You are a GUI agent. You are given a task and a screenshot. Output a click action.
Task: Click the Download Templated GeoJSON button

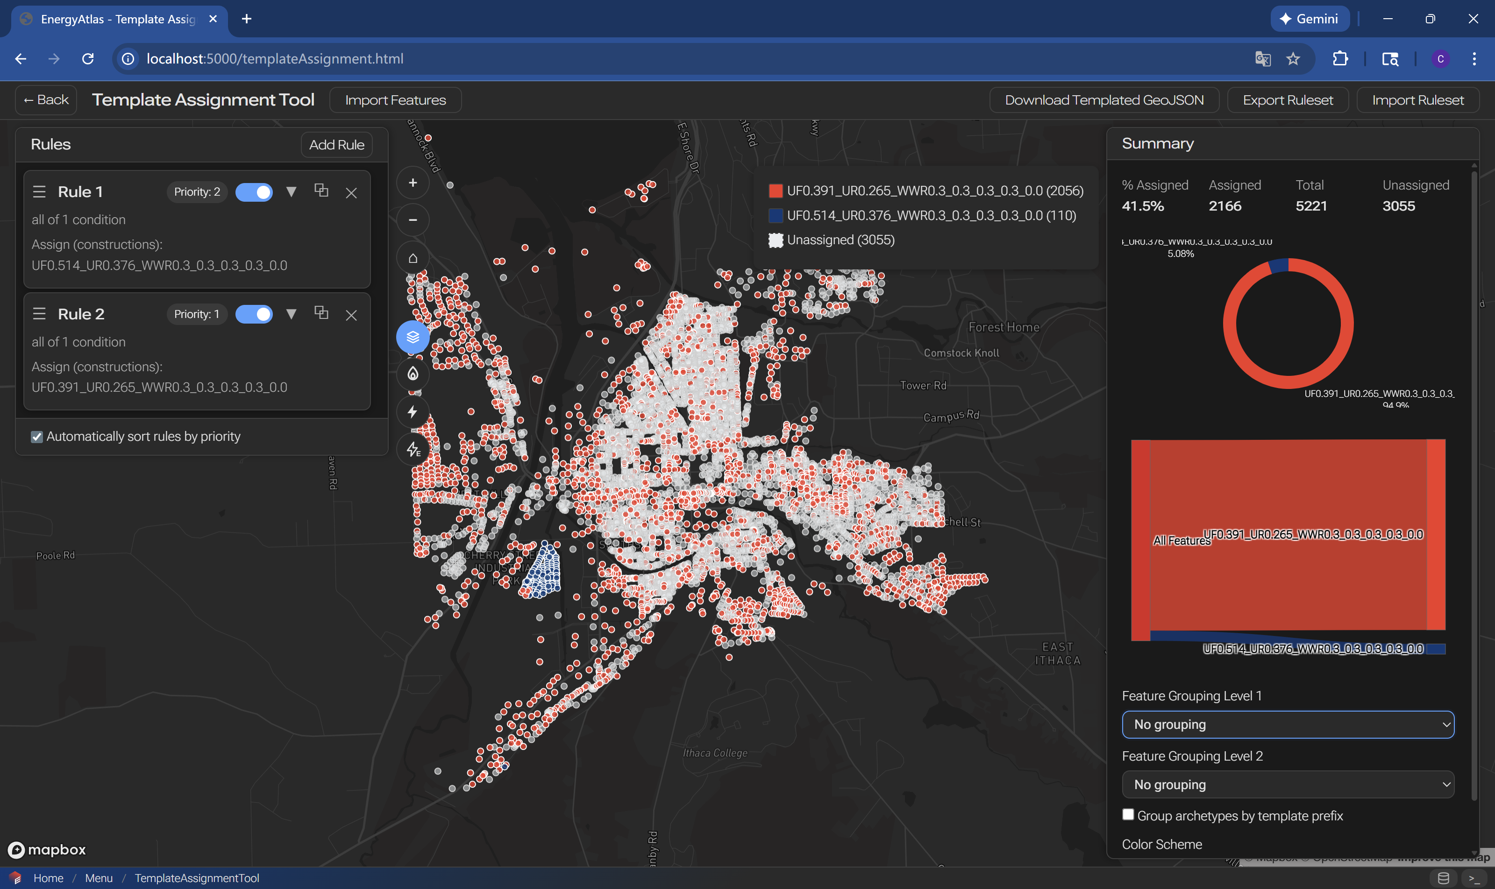point(1103,100)
